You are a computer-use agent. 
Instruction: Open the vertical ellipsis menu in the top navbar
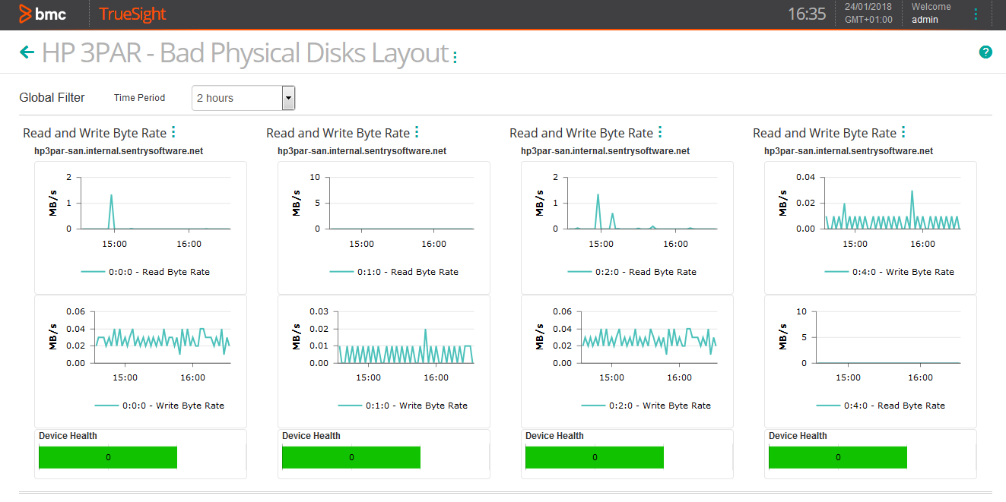(976, 14)
